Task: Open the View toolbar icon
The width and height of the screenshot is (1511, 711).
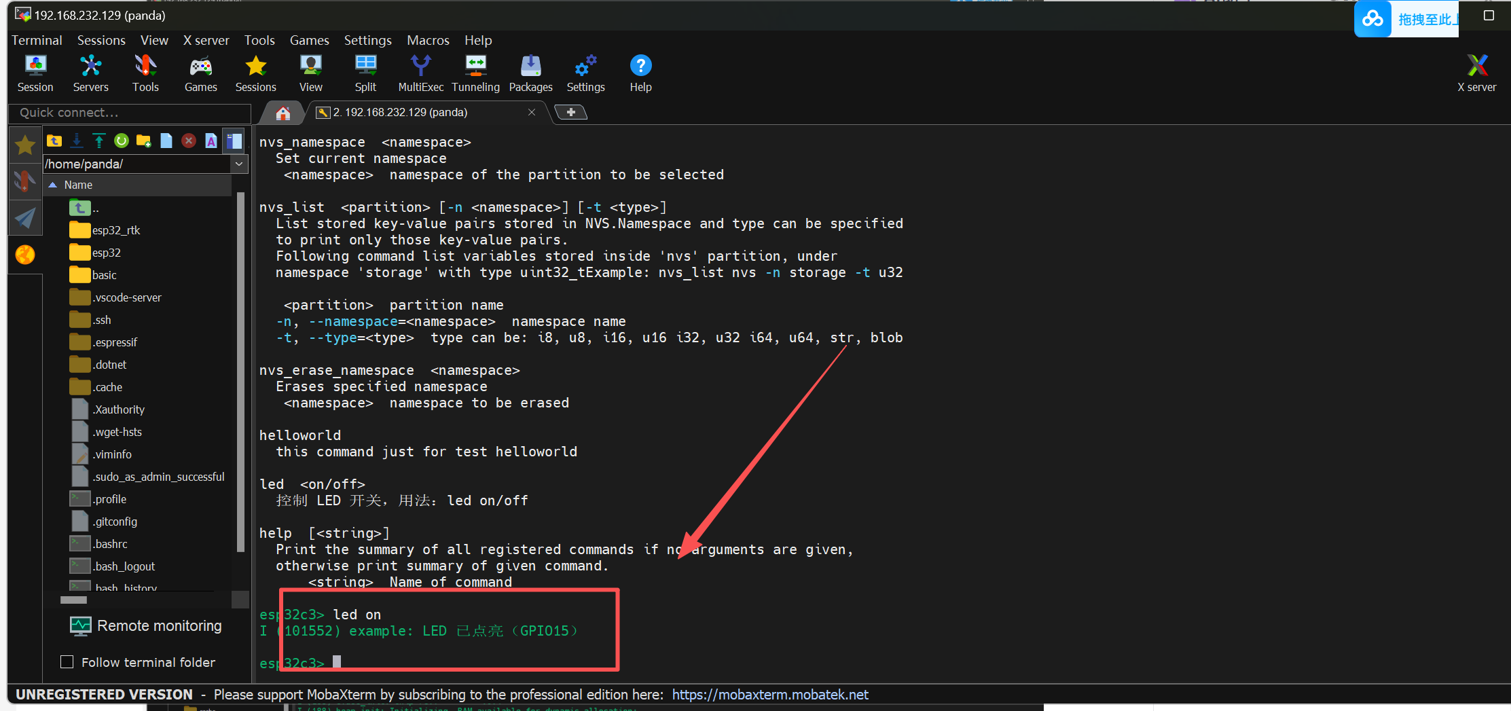Action: 311,73
